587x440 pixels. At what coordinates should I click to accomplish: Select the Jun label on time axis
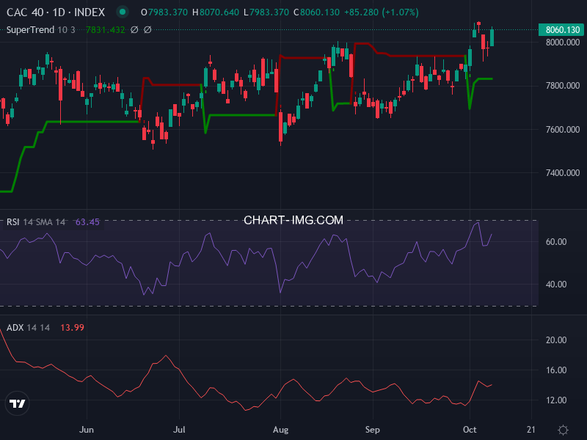click(x=87, y=429)
